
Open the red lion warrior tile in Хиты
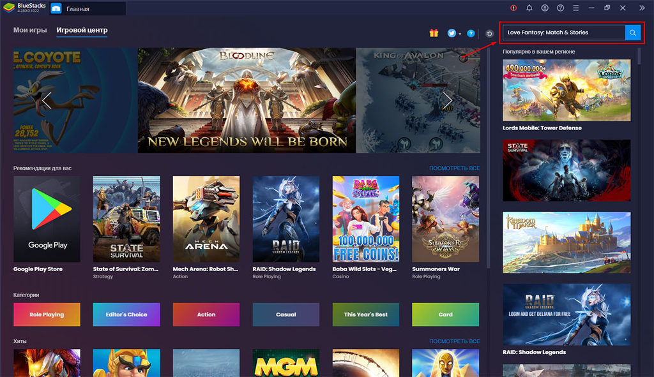click(47, 363)
